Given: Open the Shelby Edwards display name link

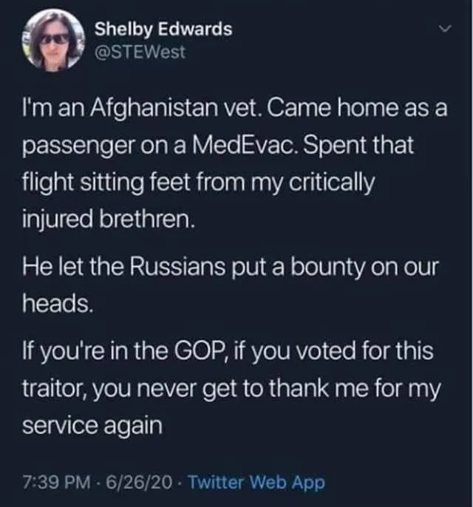Looking at the screenshot, I should (x=163, y=29).
